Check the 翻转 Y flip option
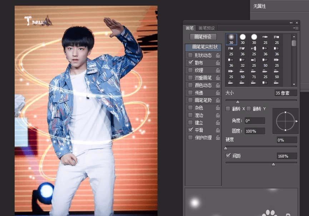Image resolution: width=309 pixels, height=216 pixels. 249,109
